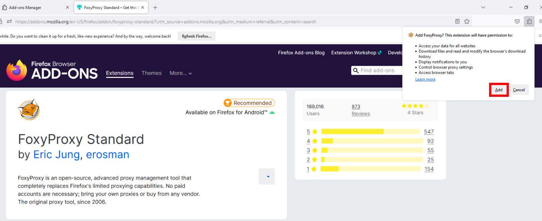
Task: Open the Extensions puzzle-piece toolbar icon
Action: 529,22
